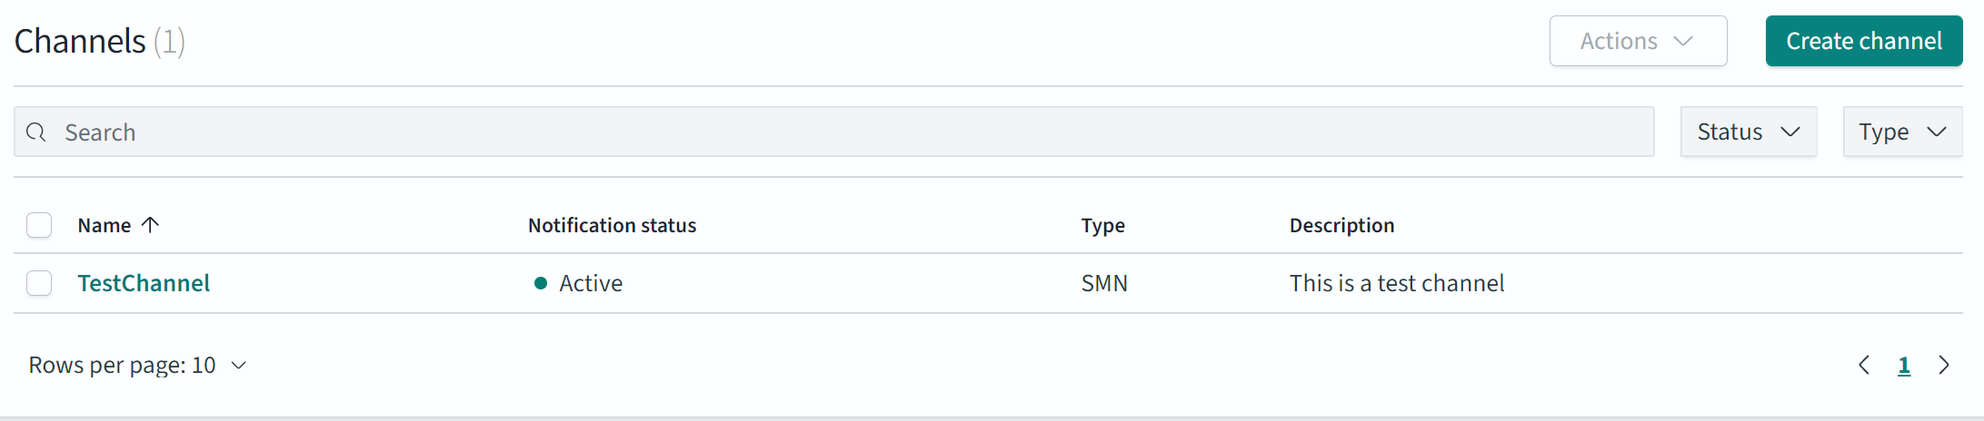Check the TestChannel row checkbox
The height and width of the screenshot is (421, 1984).
point(39,283)
